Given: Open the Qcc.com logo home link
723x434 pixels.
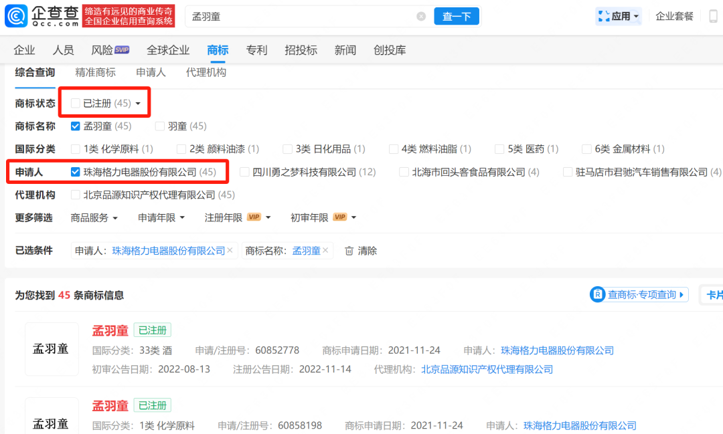Looking at the screenshot, I should click(42, 16).
